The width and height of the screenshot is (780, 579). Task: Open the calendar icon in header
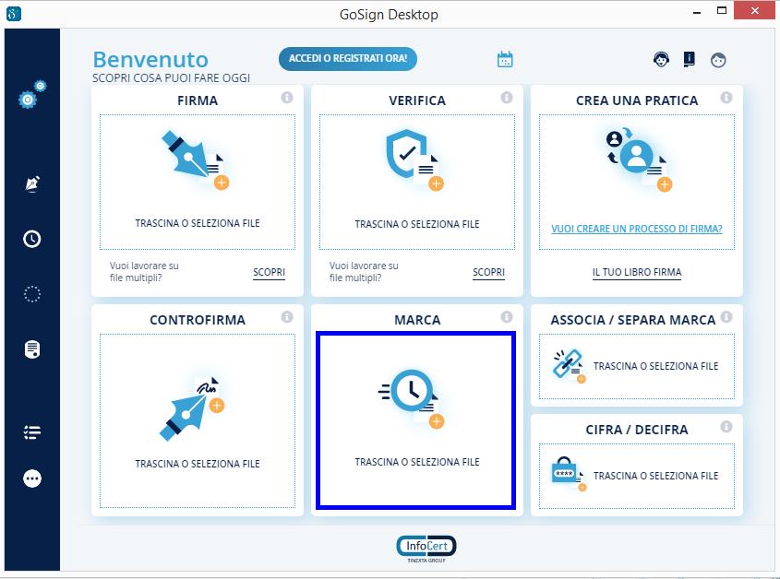pyautogui.click(x=505, y=59)
